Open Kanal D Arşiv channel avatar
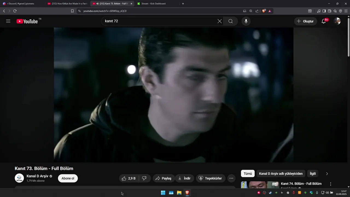This screenshot has width=350, height=197. pos(19,178)
